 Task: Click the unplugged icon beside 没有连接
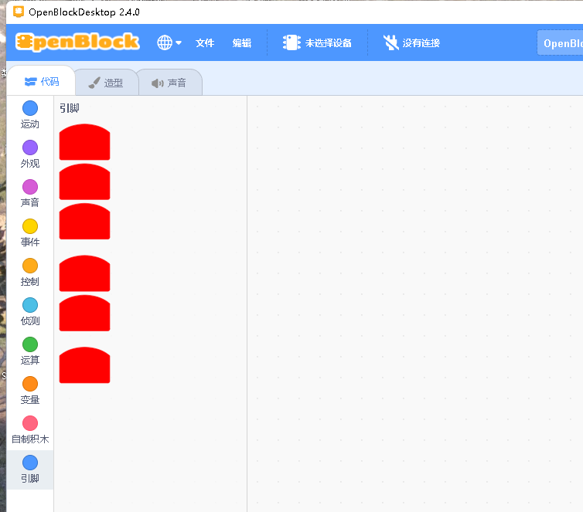click(390, 42)
